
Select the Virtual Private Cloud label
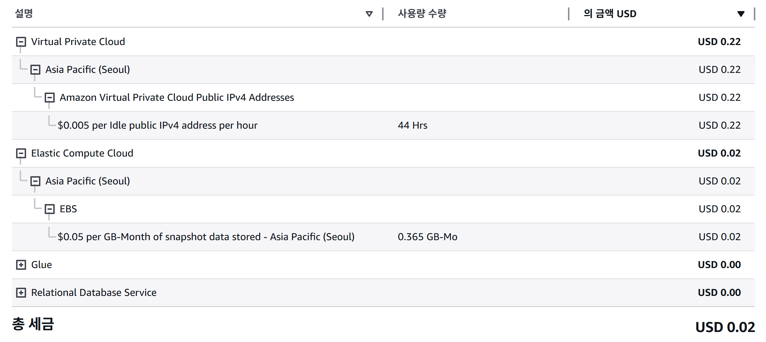78,42
